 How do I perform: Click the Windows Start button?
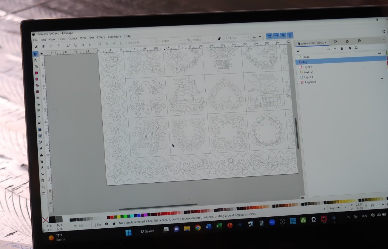[x=128, y=233]
